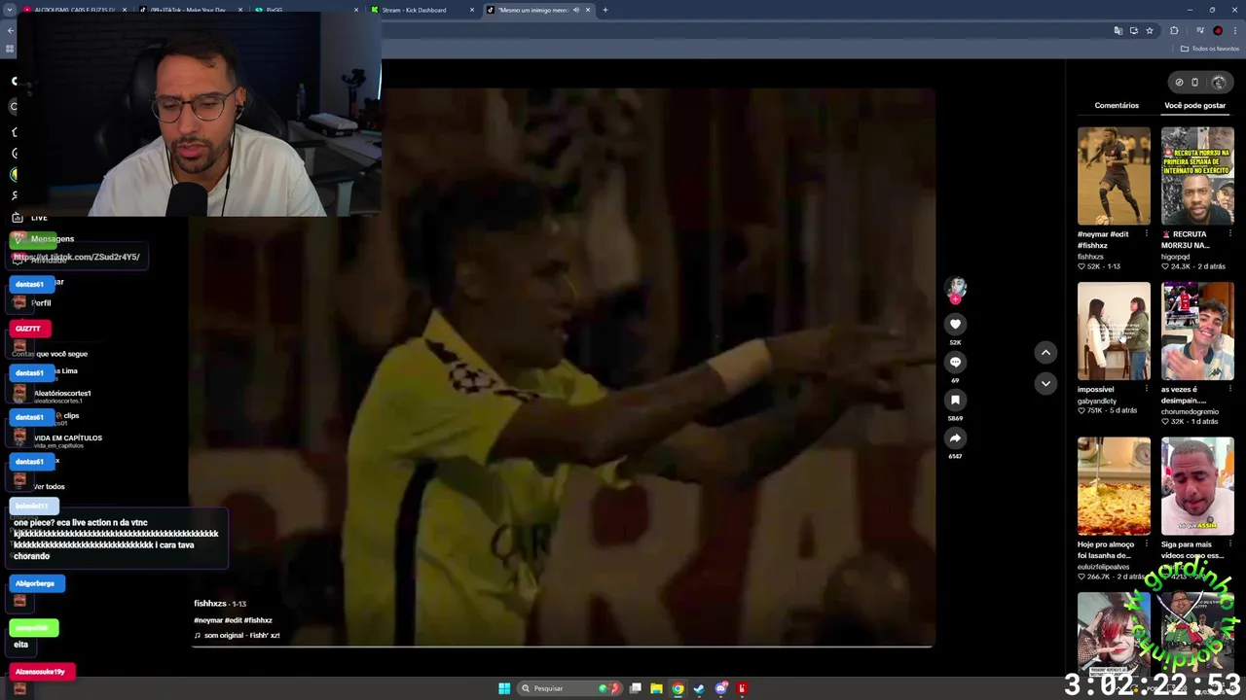Click the Ver todos link in sidebar
This screenshot has width=1246, height=700.
pyautogui.click(x=49, y=486)
